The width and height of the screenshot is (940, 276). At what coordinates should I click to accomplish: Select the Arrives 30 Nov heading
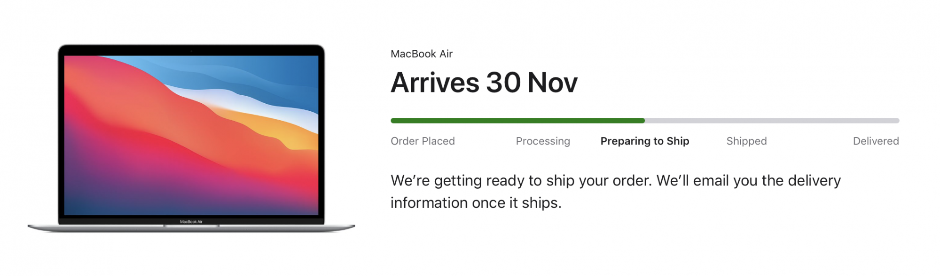(484, 83)
